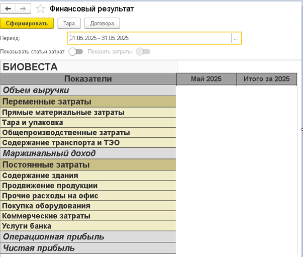Screen dimensions: 303x257
Task: Select the Переменные затраты group row
Action: [x=88, y=102]
